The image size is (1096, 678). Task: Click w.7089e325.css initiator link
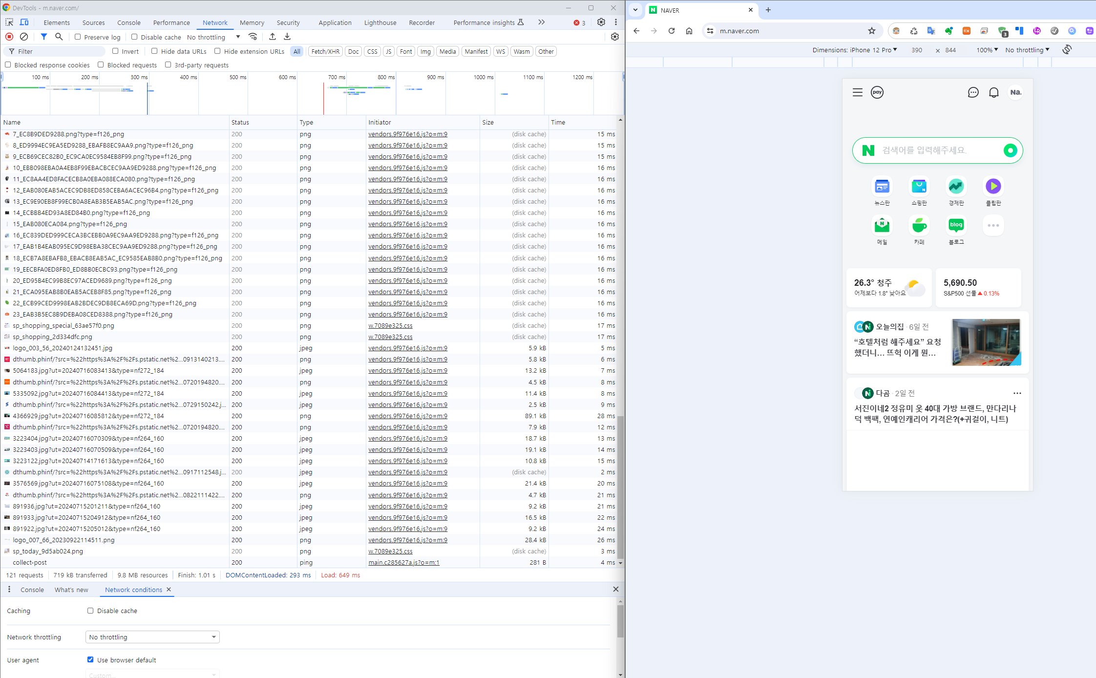click(x=390, y=325)
